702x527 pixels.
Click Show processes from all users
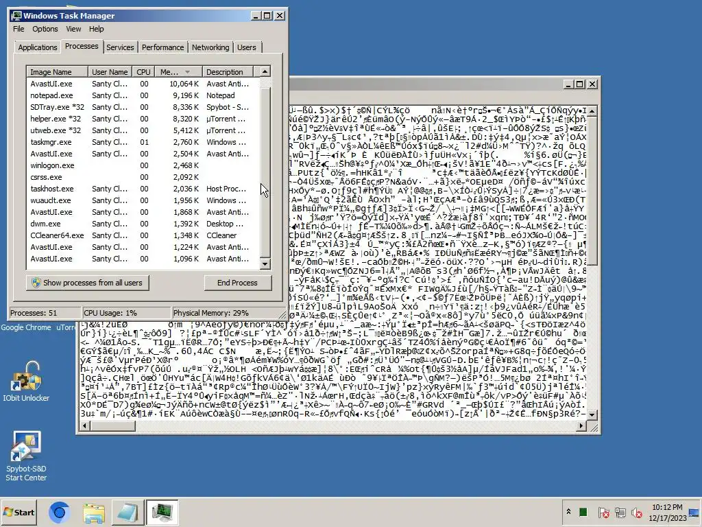click(88, 283)
